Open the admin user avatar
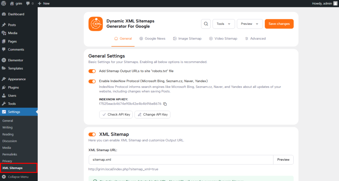Image resolution: width=339 pixels, height=181 pixels. point(335,3)
